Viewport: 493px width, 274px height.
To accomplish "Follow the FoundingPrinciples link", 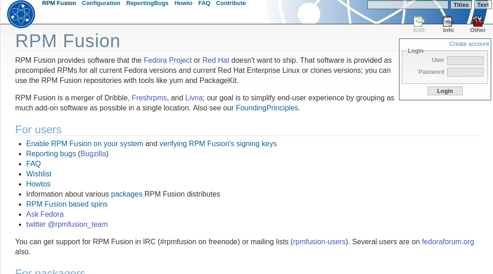I will (267, 108).
